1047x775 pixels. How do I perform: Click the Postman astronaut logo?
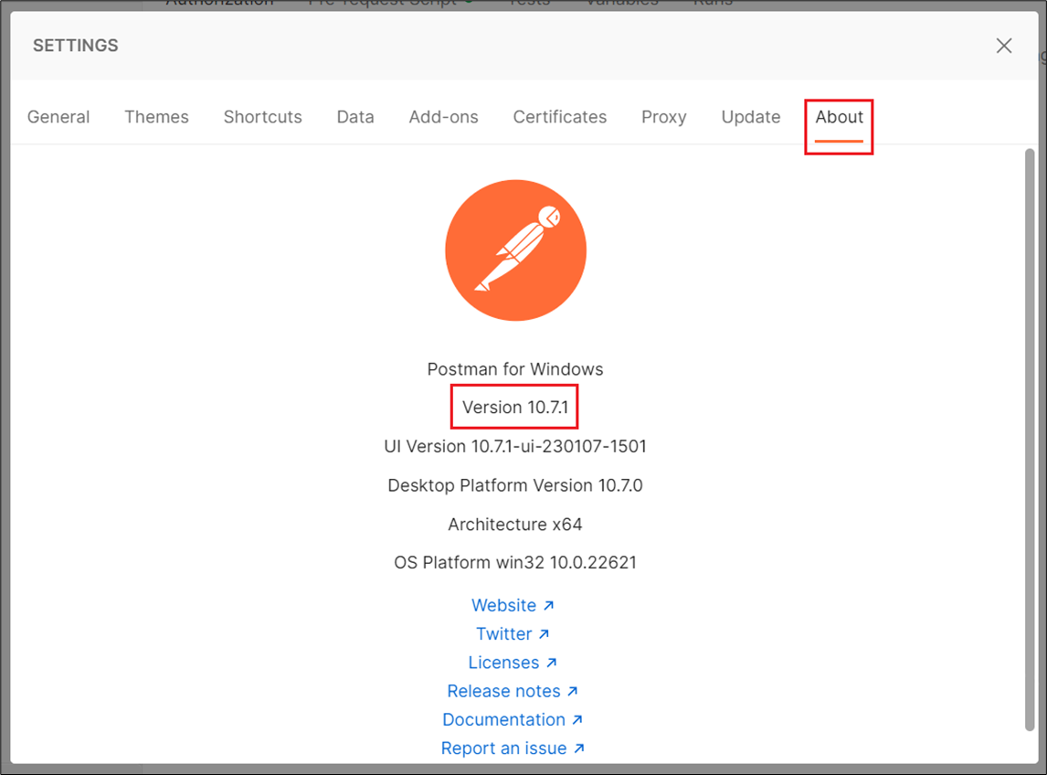pos(515,249)
